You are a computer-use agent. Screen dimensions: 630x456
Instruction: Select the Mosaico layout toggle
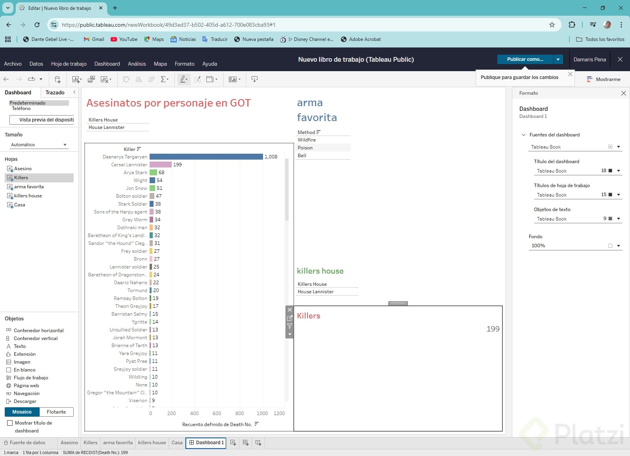[22, 412]
